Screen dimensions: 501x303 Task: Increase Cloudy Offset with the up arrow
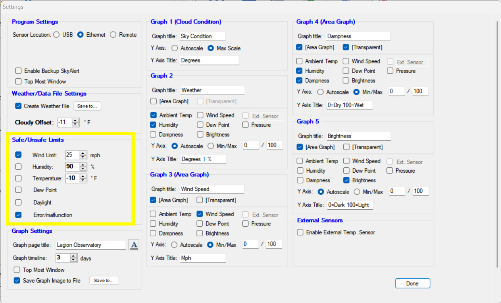tap(75, 121)
